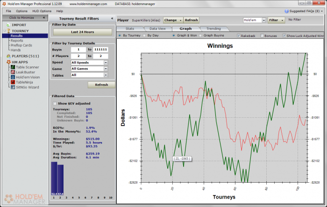Open Hold'em Vision app icon
Image resolution: width=327 pixels, height=207 pixels.
coord(13,77)
